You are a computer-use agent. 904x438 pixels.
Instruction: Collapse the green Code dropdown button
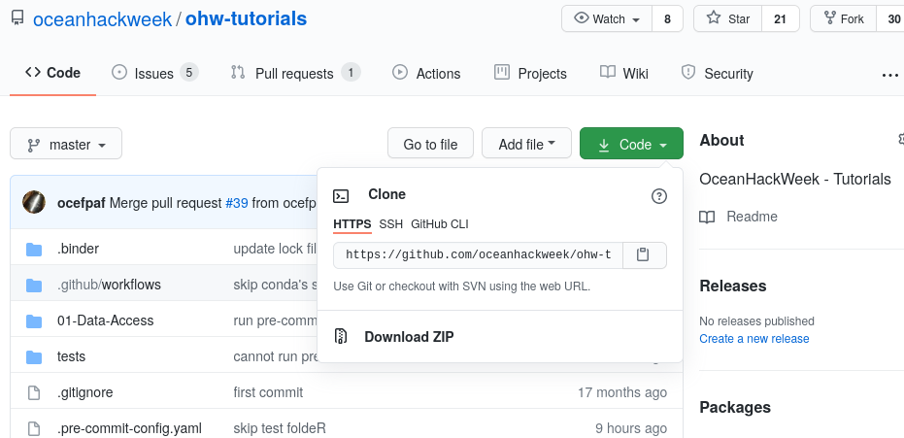click(631, 144)
